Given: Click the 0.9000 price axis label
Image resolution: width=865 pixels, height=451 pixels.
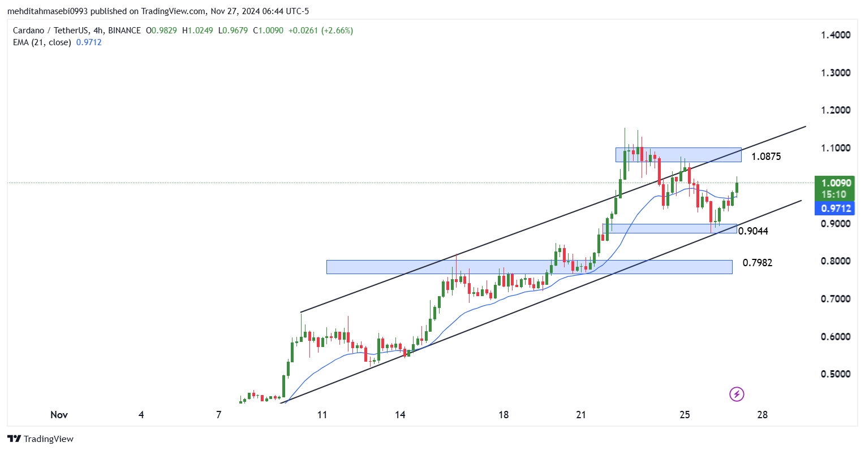Looking at the screenshot, I should tap(836, 223).
